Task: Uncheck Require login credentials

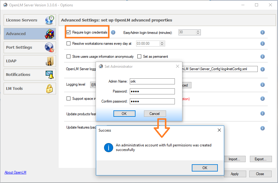Action: (x=69, y=32)
